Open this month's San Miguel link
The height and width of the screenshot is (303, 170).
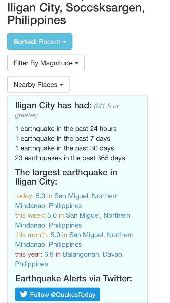(86, 235)
